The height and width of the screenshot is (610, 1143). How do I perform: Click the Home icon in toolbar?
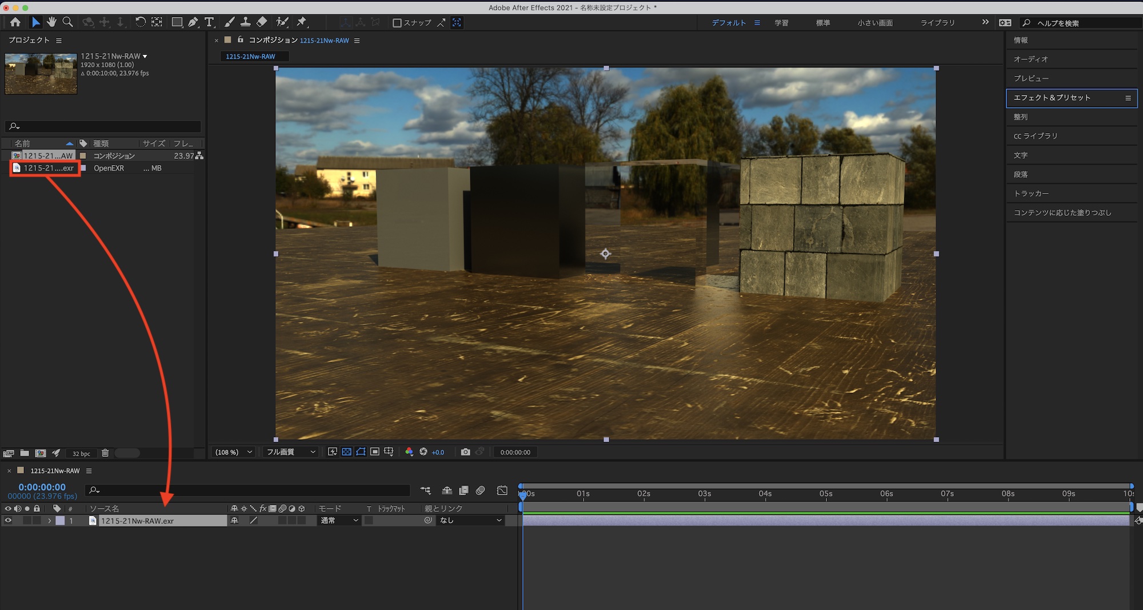(15, 22)
